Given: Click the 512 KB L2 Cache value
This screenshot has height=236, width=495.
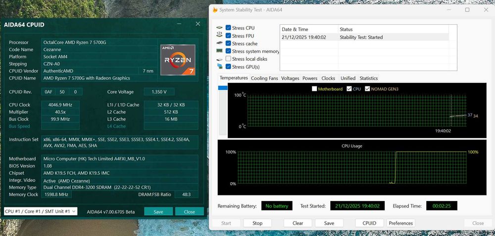Looking at the screenshot, I should click(x=171, y=112).
